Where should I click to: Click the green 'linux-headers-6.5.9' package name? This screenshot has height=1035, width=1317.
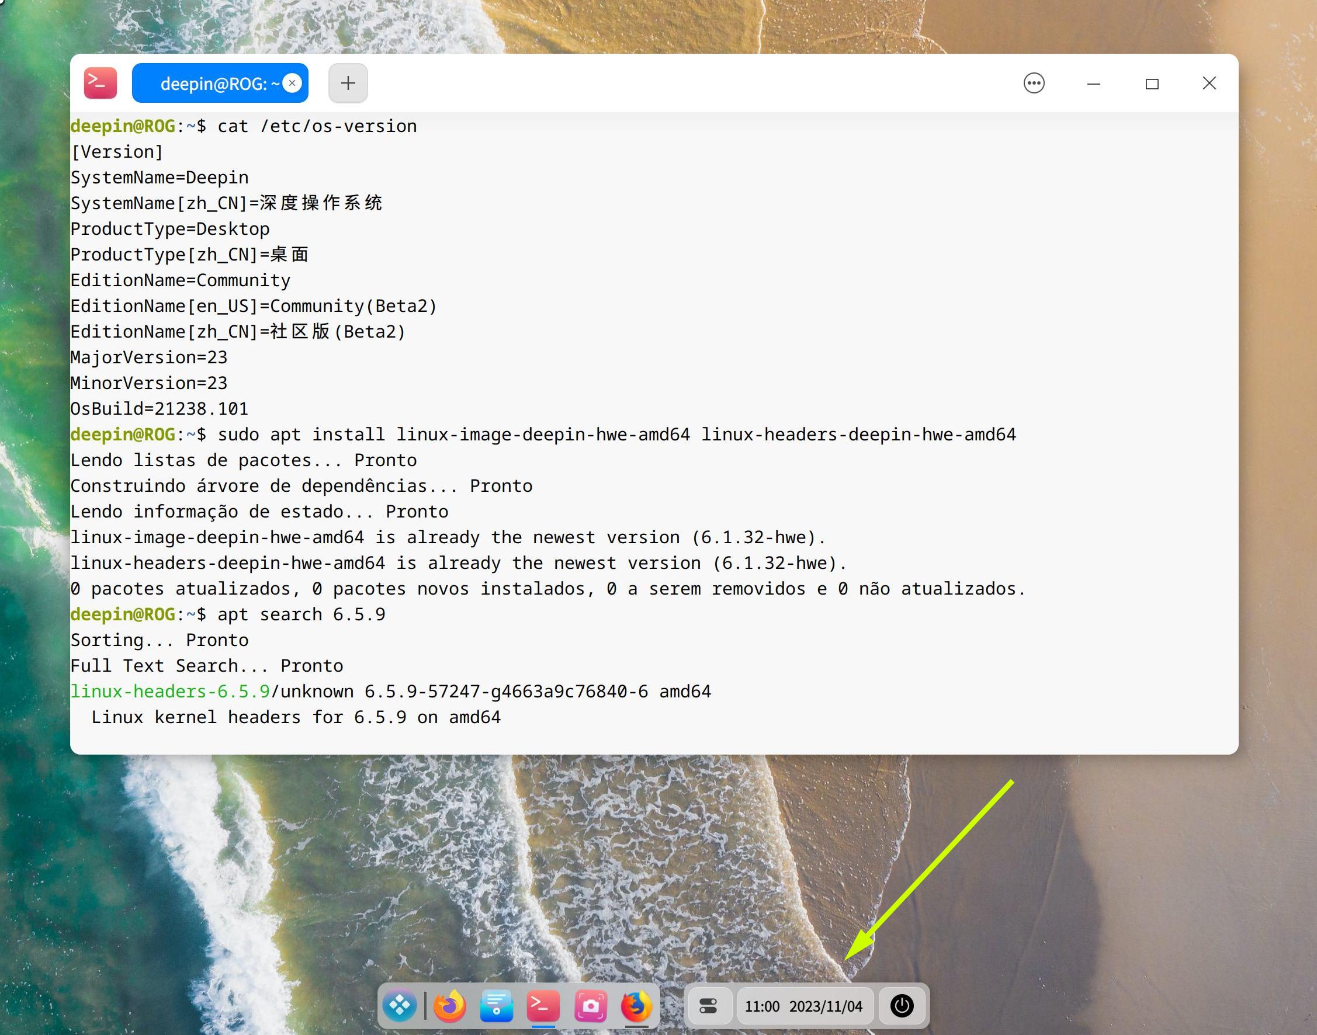pyautogui.click(x=170, y=692)
